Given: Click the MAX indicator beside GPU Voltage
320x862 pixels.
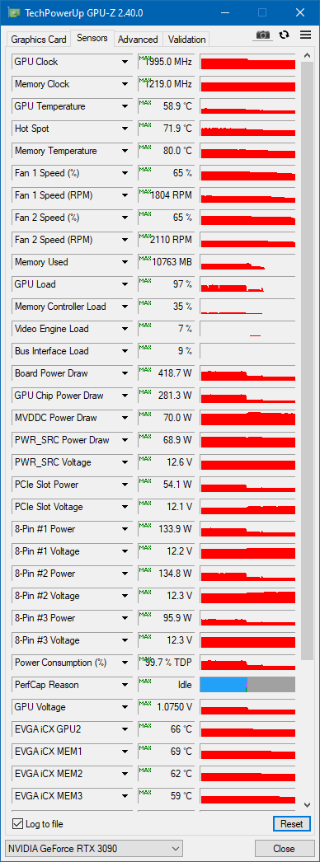Looking at the screenshot, I should click(x=145, y=703).
